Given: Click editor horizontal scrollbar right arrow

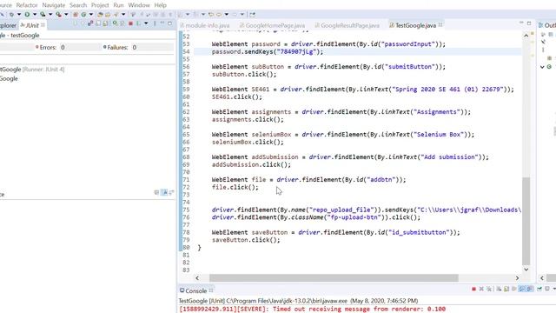Looking at the screenshot, I should point(518,278).
